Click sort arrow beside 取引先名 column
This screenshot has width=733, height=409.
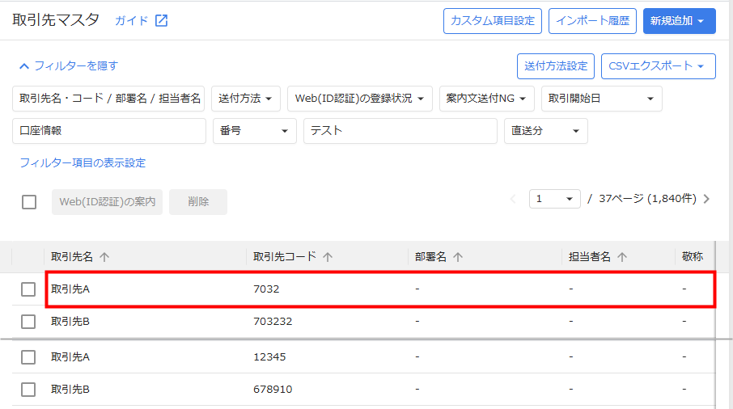104,257
